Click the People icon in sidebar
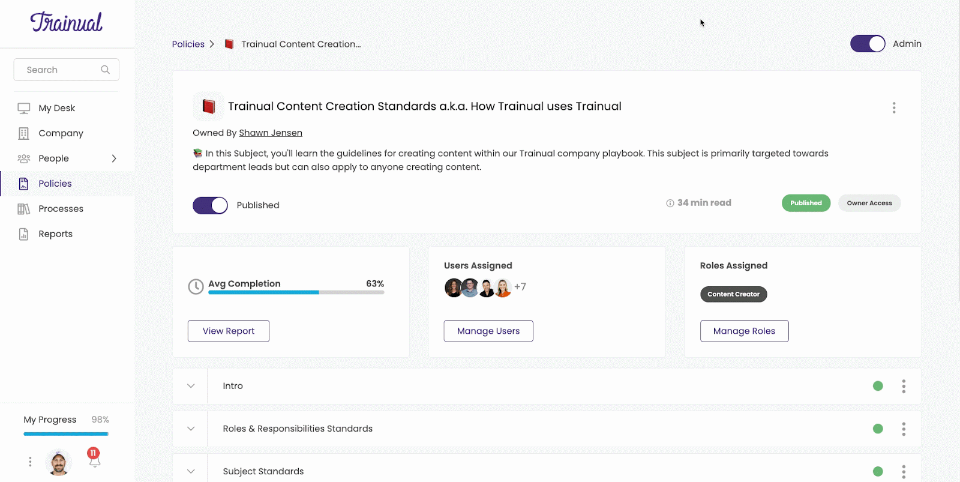Image resolution: width=960 pixels, height=482 pixels. (x=24, y=158)
